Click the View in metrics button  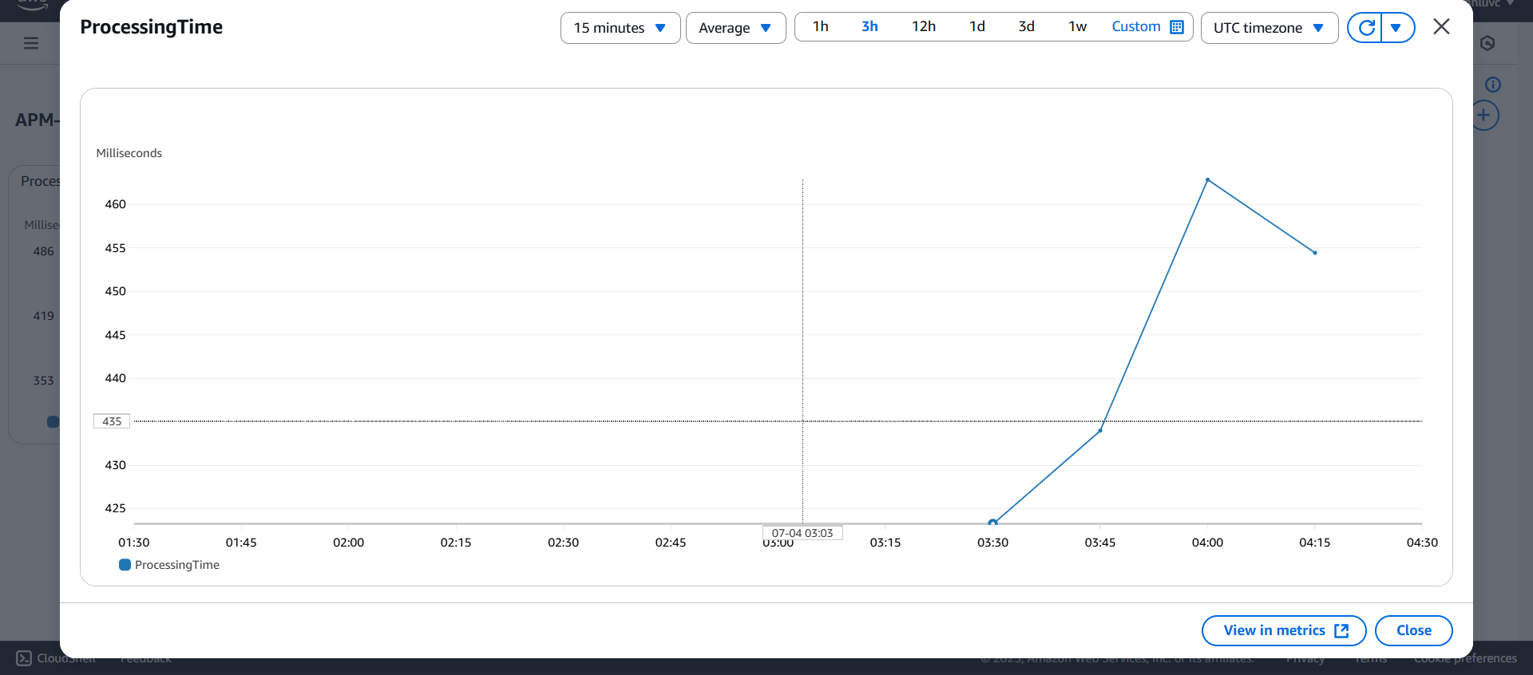click(1283, 630)
